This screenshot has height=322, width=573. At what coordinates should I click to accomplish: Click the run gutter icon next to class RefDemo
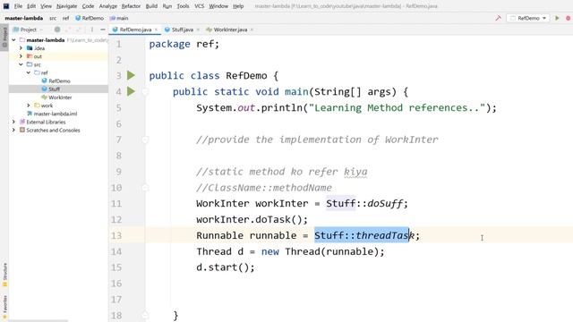pos(132,75)
